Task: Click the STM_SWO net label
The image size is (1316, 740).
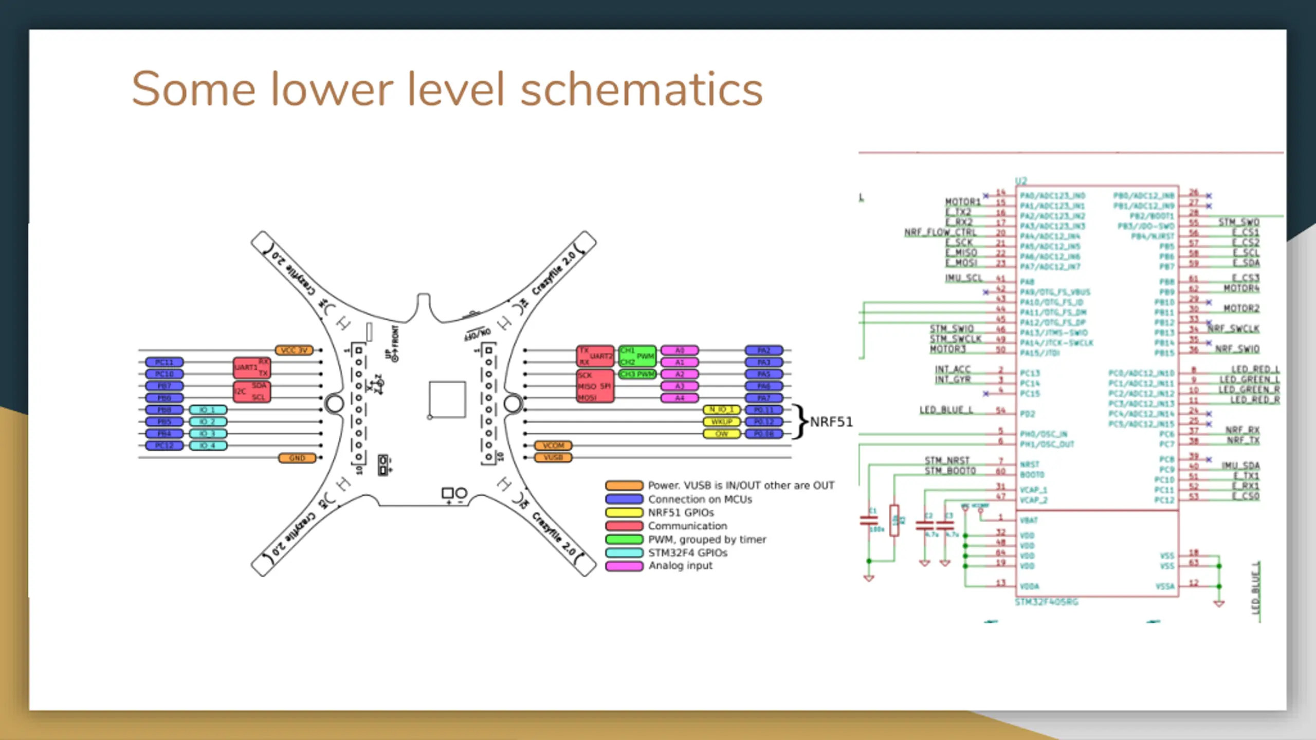Action: 1239,223
